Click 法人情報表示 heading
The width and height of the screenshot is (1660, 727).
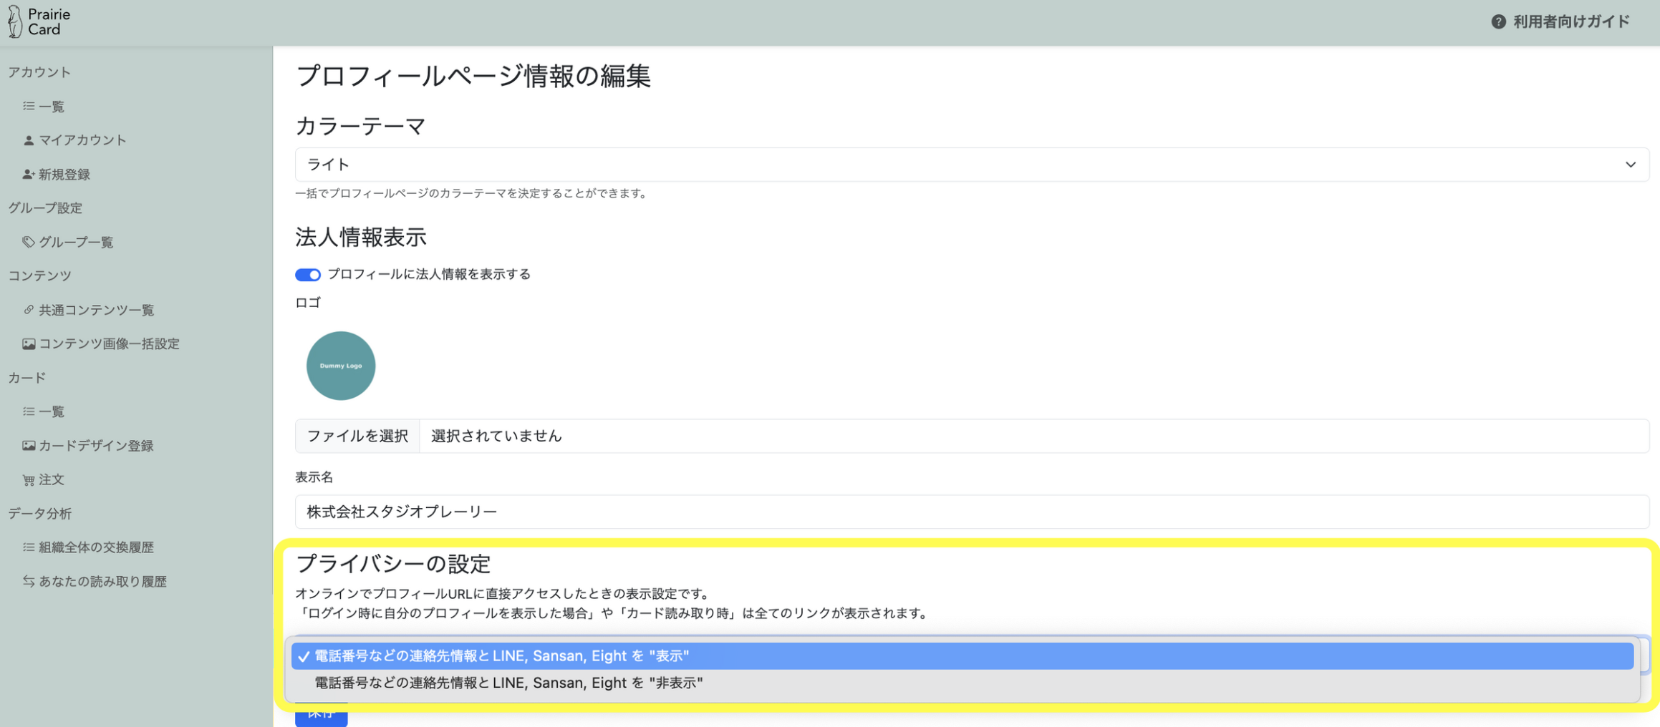(x=361, y=238)
